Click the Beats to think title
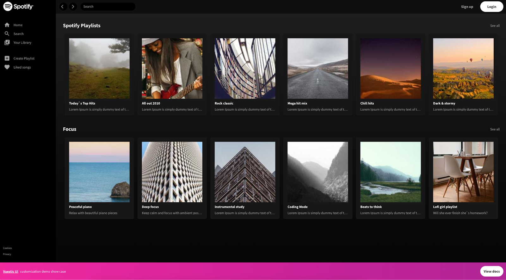Viewport: 506px width, 280px height. pos(371,207)
